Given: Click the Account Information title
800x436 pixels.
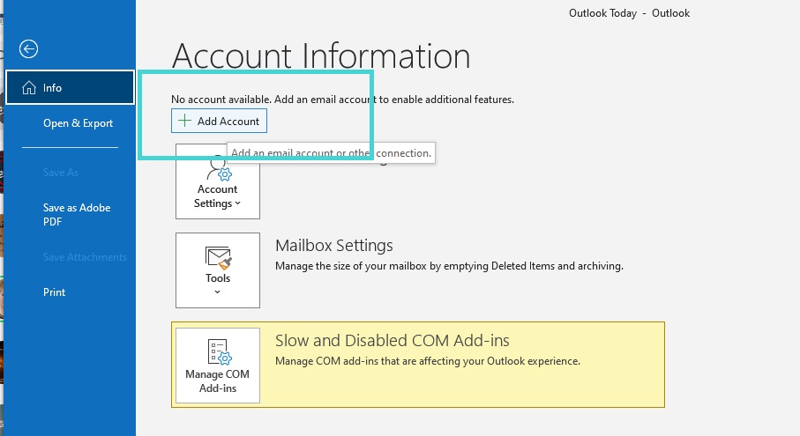Looking at the screenshot, I should [x=321, y=55].
